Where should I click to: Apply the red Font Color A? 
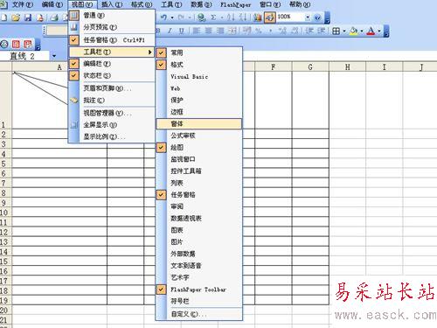(x=371, y=31)
